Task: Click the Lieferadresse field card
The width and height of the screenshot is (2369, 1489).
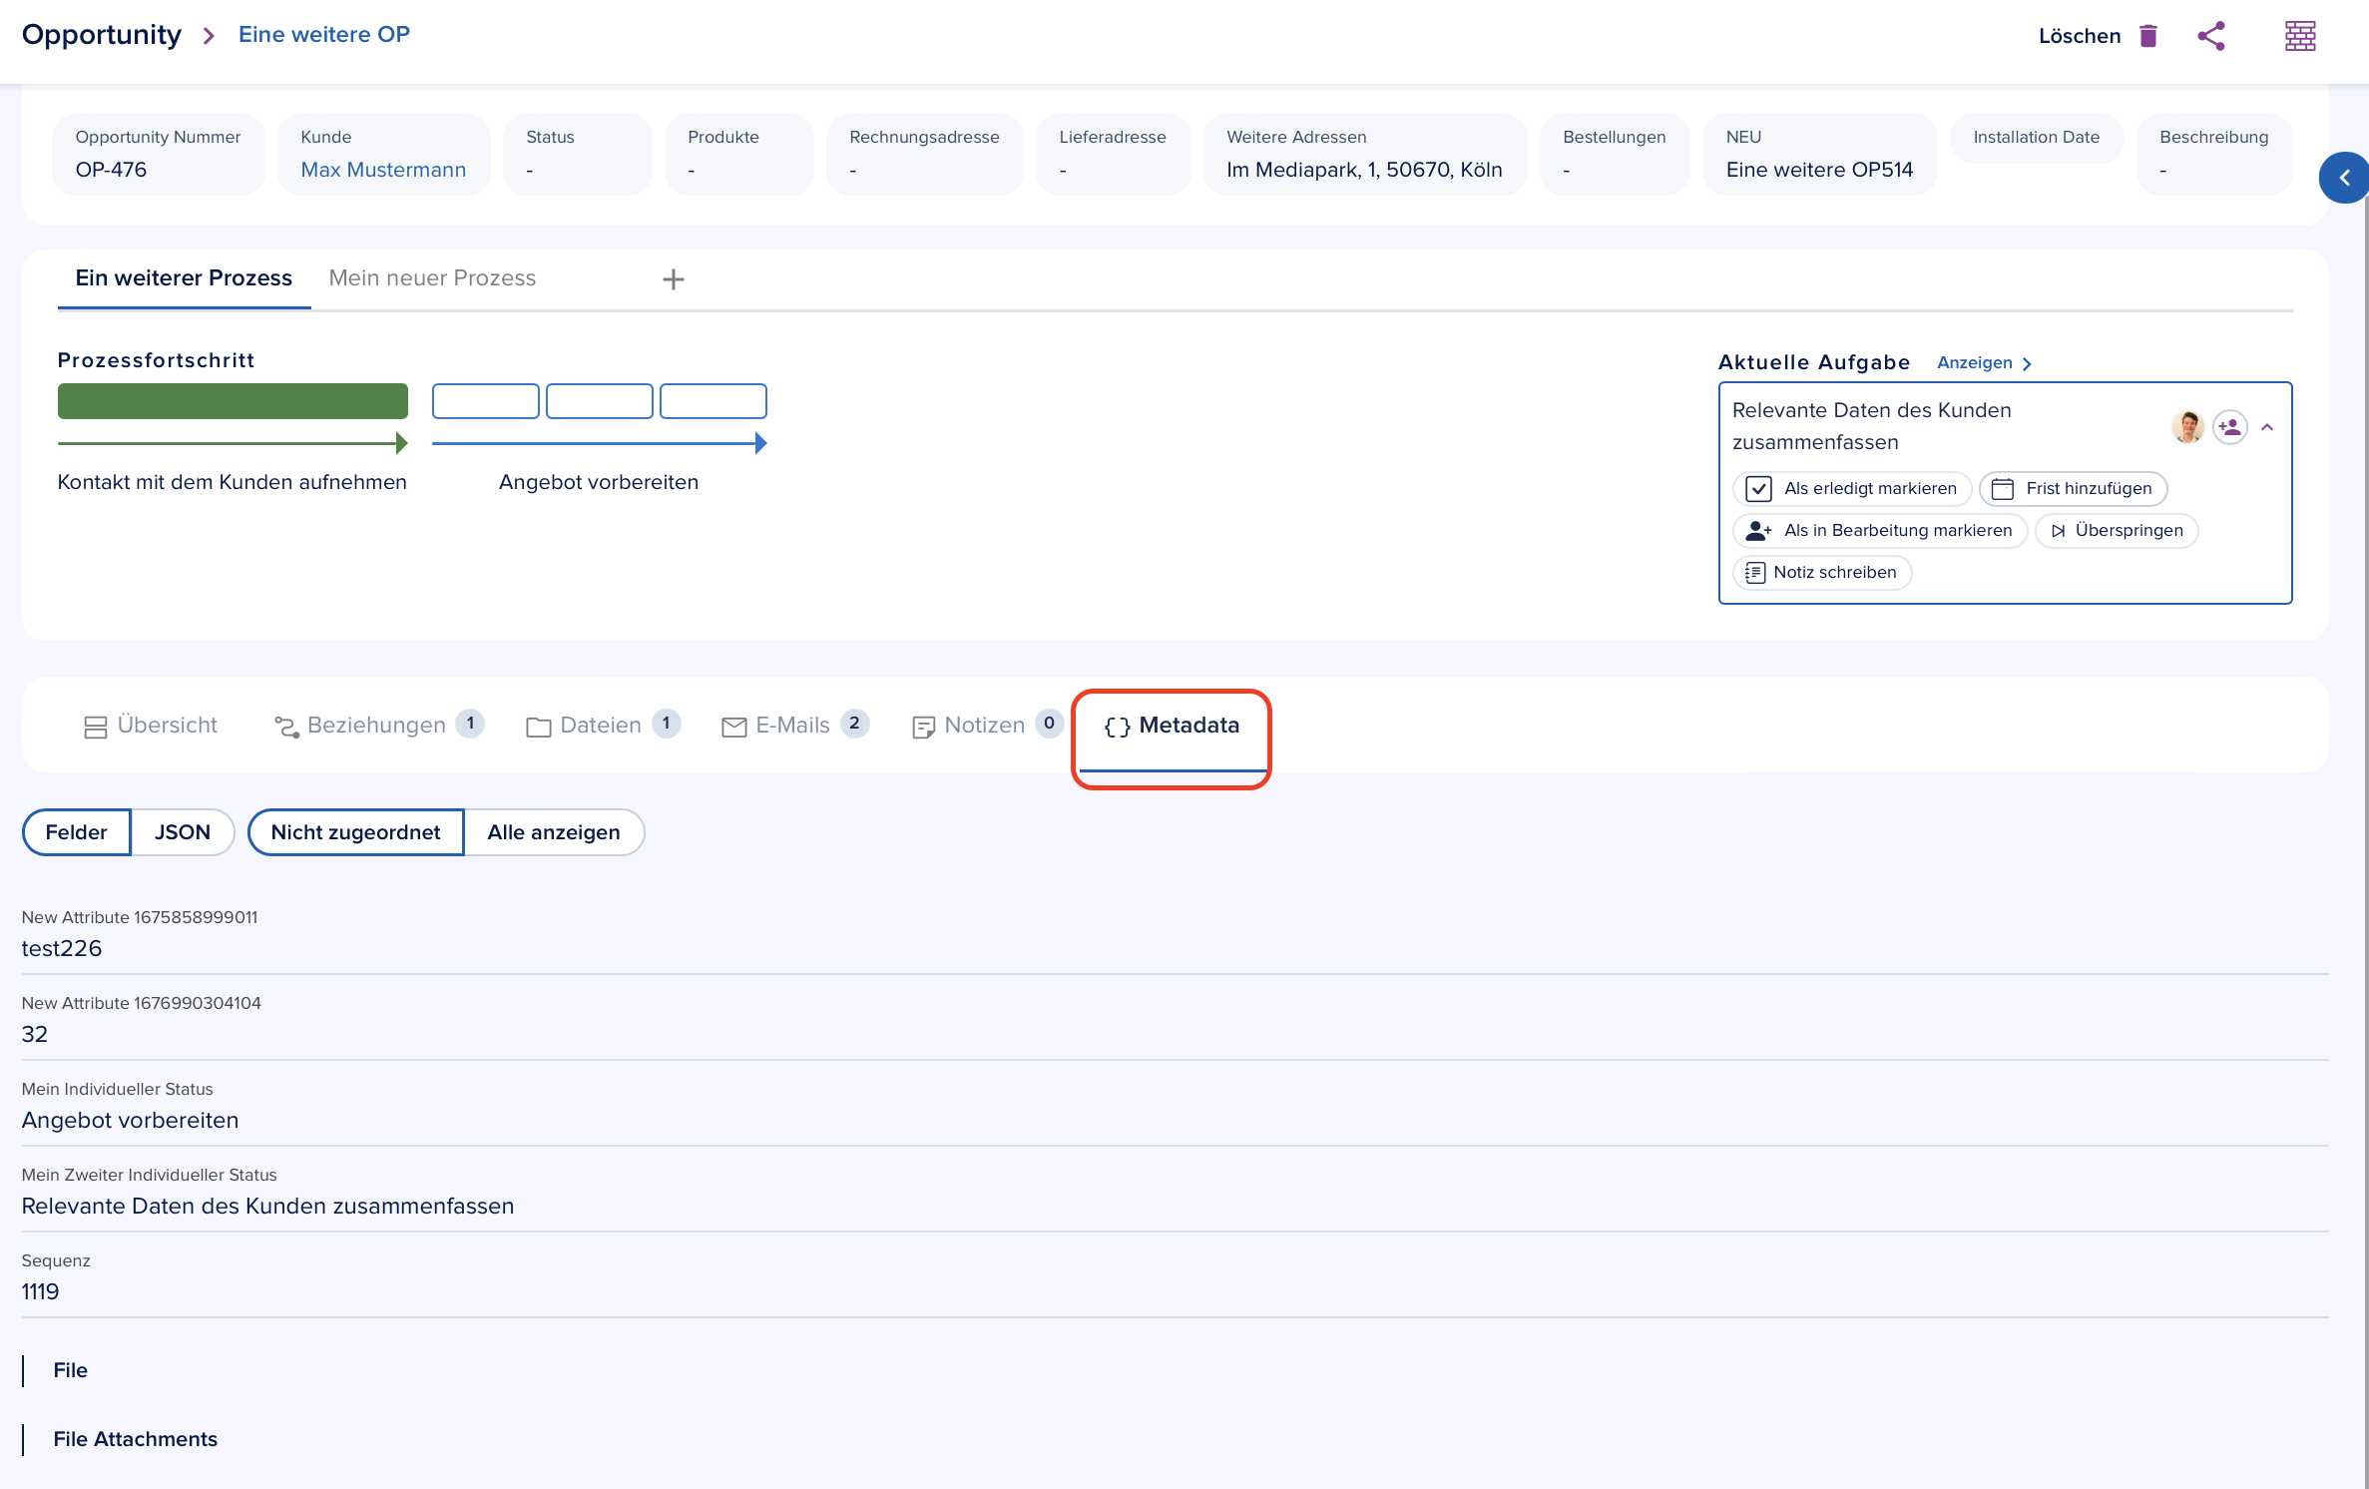Action: 1113,154
